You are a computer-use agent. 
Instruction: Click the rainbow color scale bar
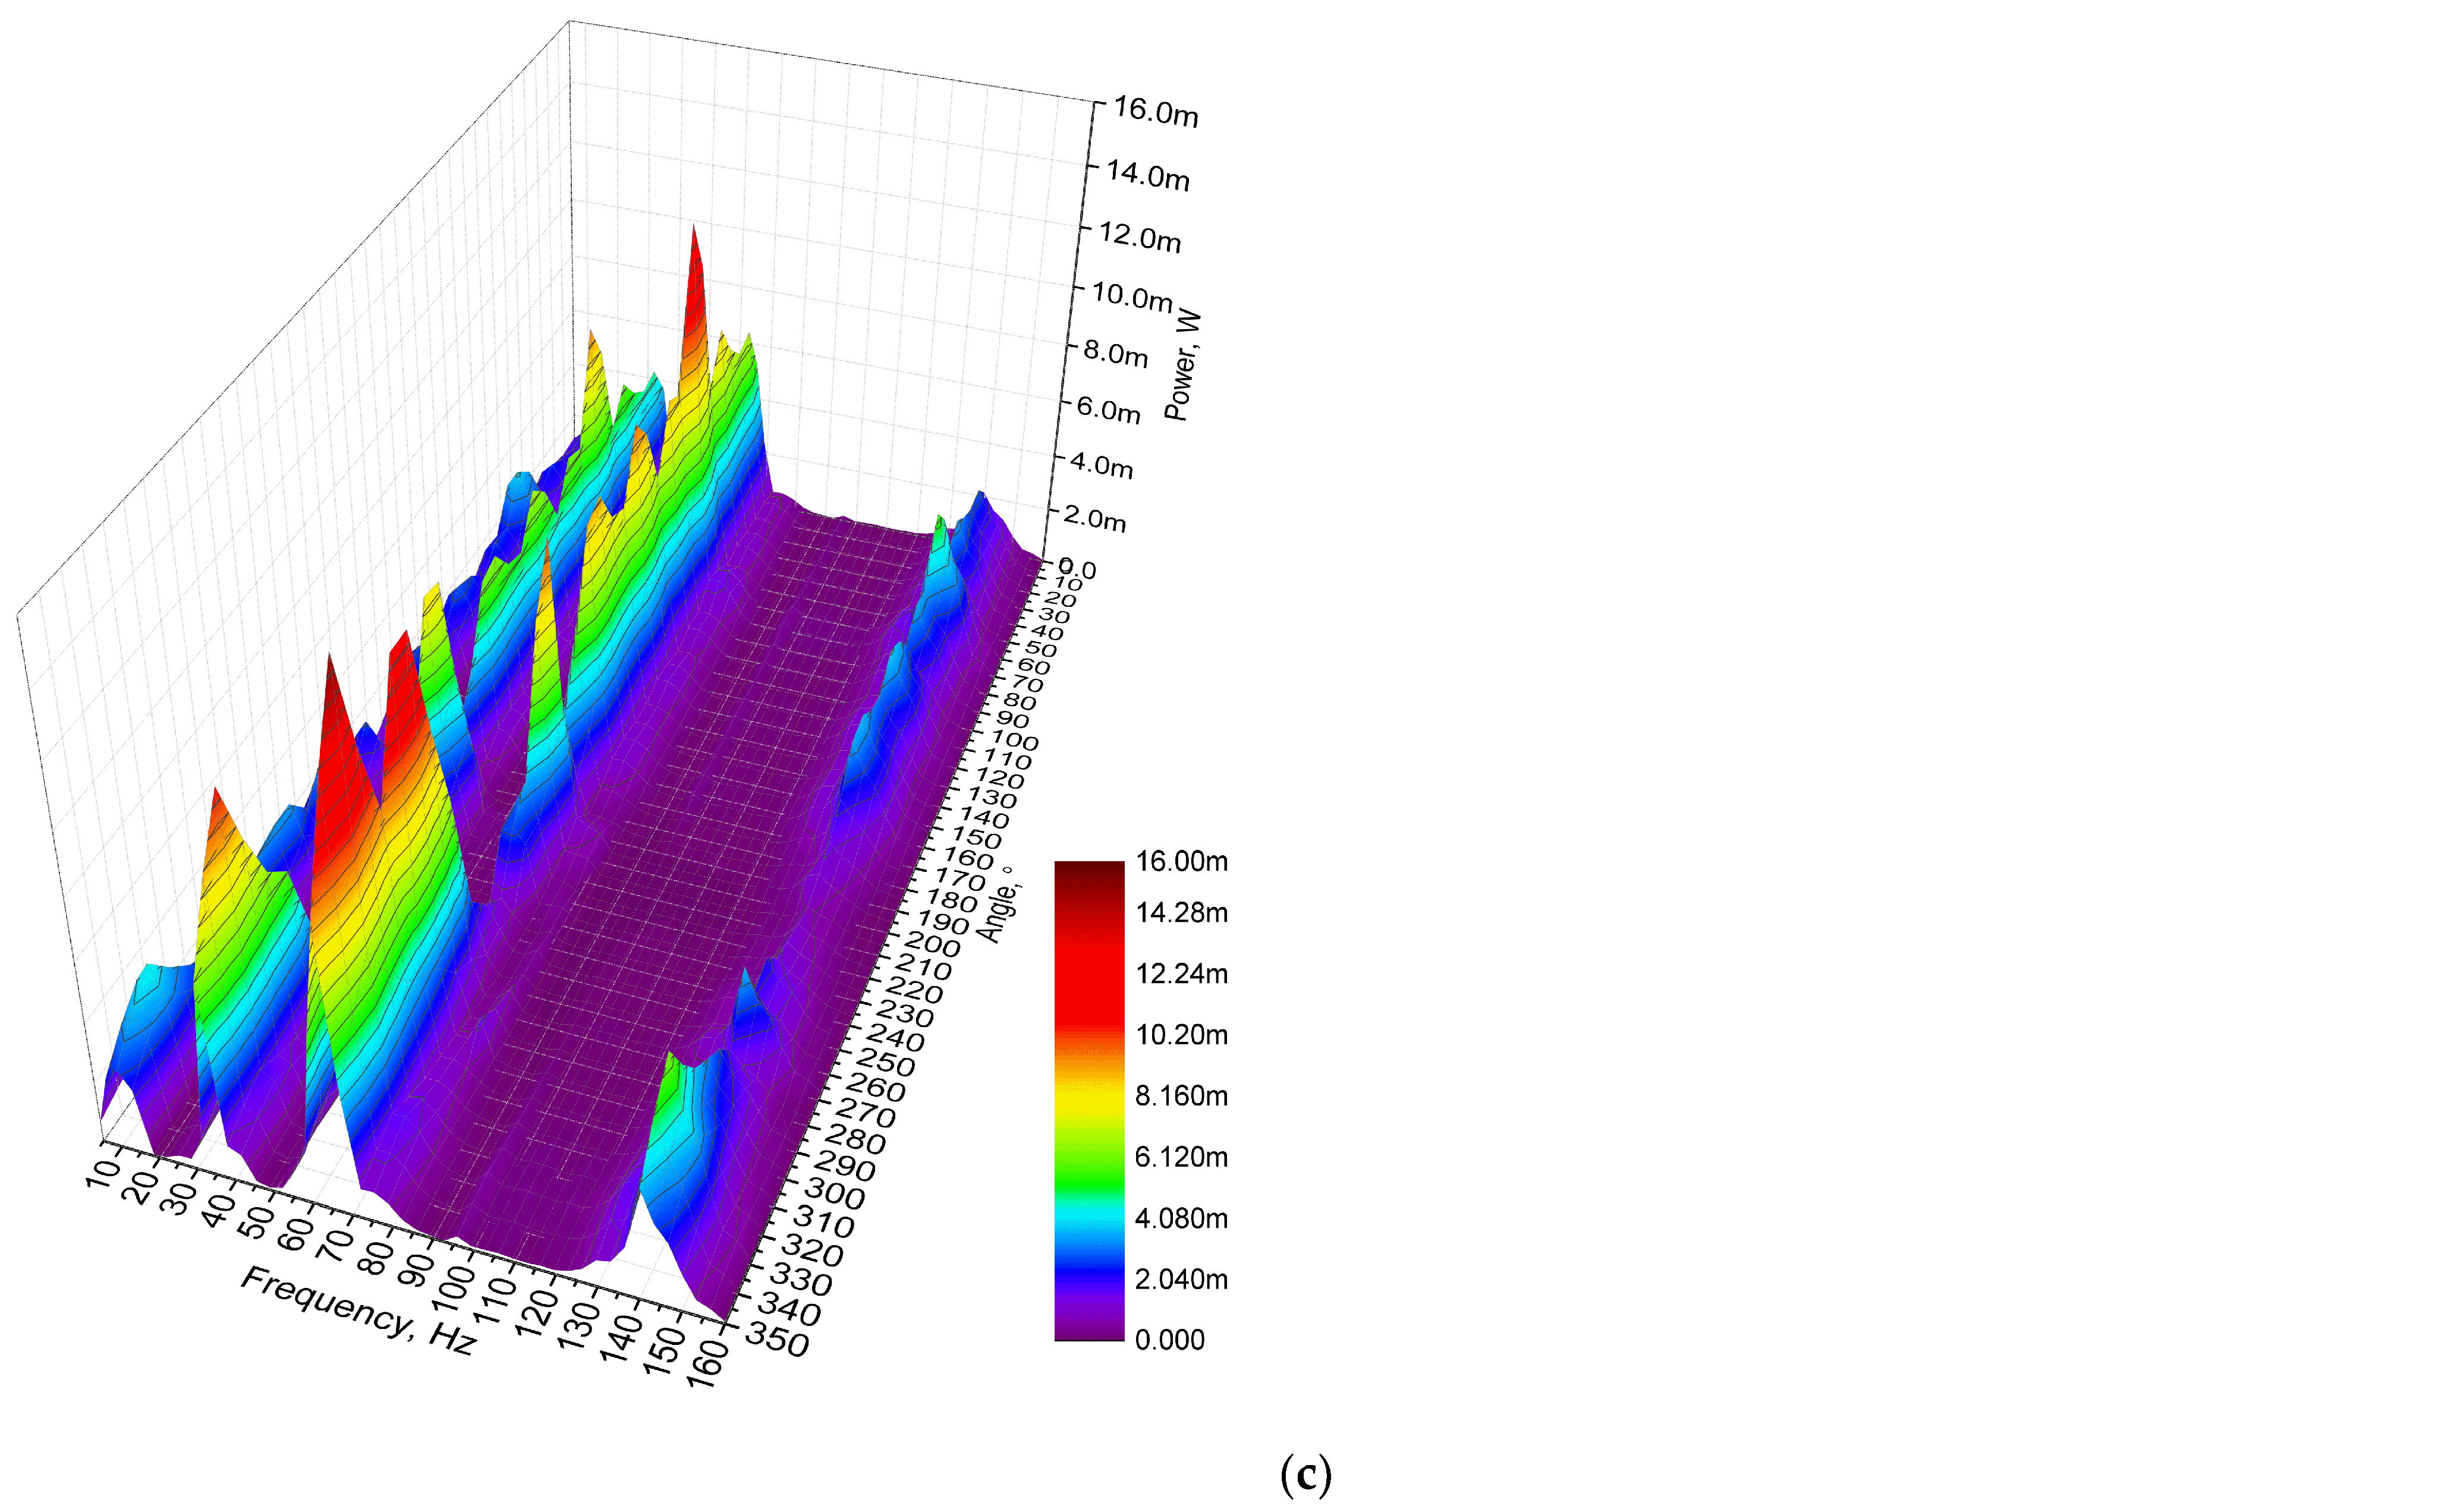pos(1089,1100)
